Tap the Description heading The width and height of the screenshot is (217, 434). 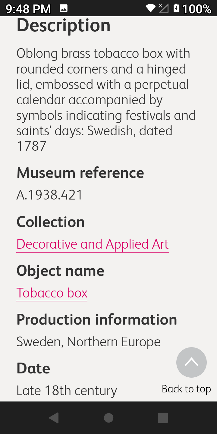pos(64,25)
